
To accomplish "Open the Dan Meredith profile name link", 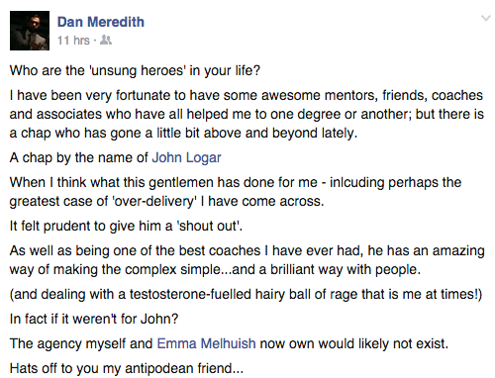I will 101,22.
